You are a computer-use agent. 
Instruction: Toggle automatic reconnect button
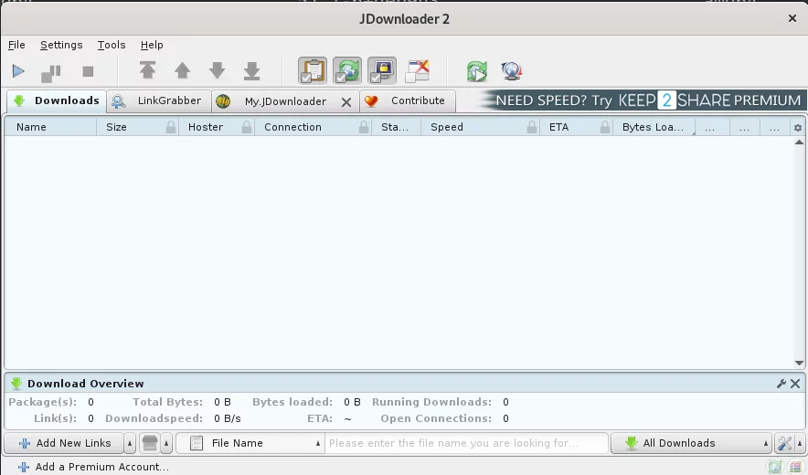click(347, 70)
